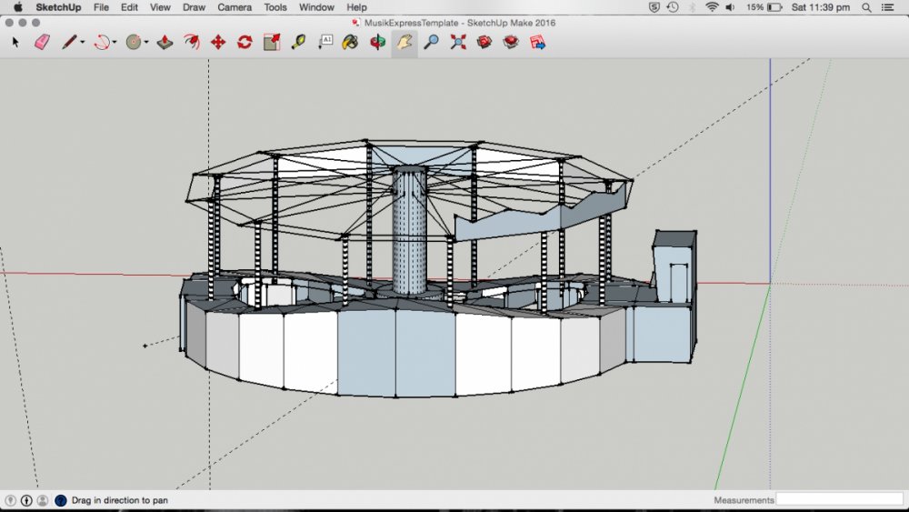Click the Zoom magnifier tool

point(432,42)
